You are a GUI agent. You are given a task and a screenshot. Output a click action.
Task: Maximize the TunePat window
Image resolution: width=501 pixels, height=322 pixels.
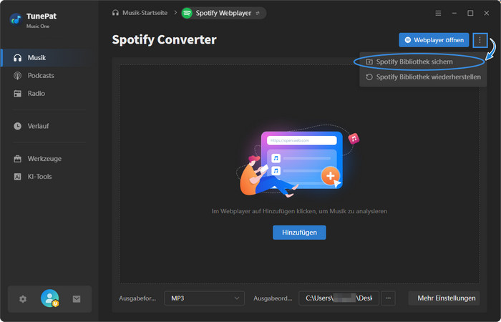click(470, 13)
